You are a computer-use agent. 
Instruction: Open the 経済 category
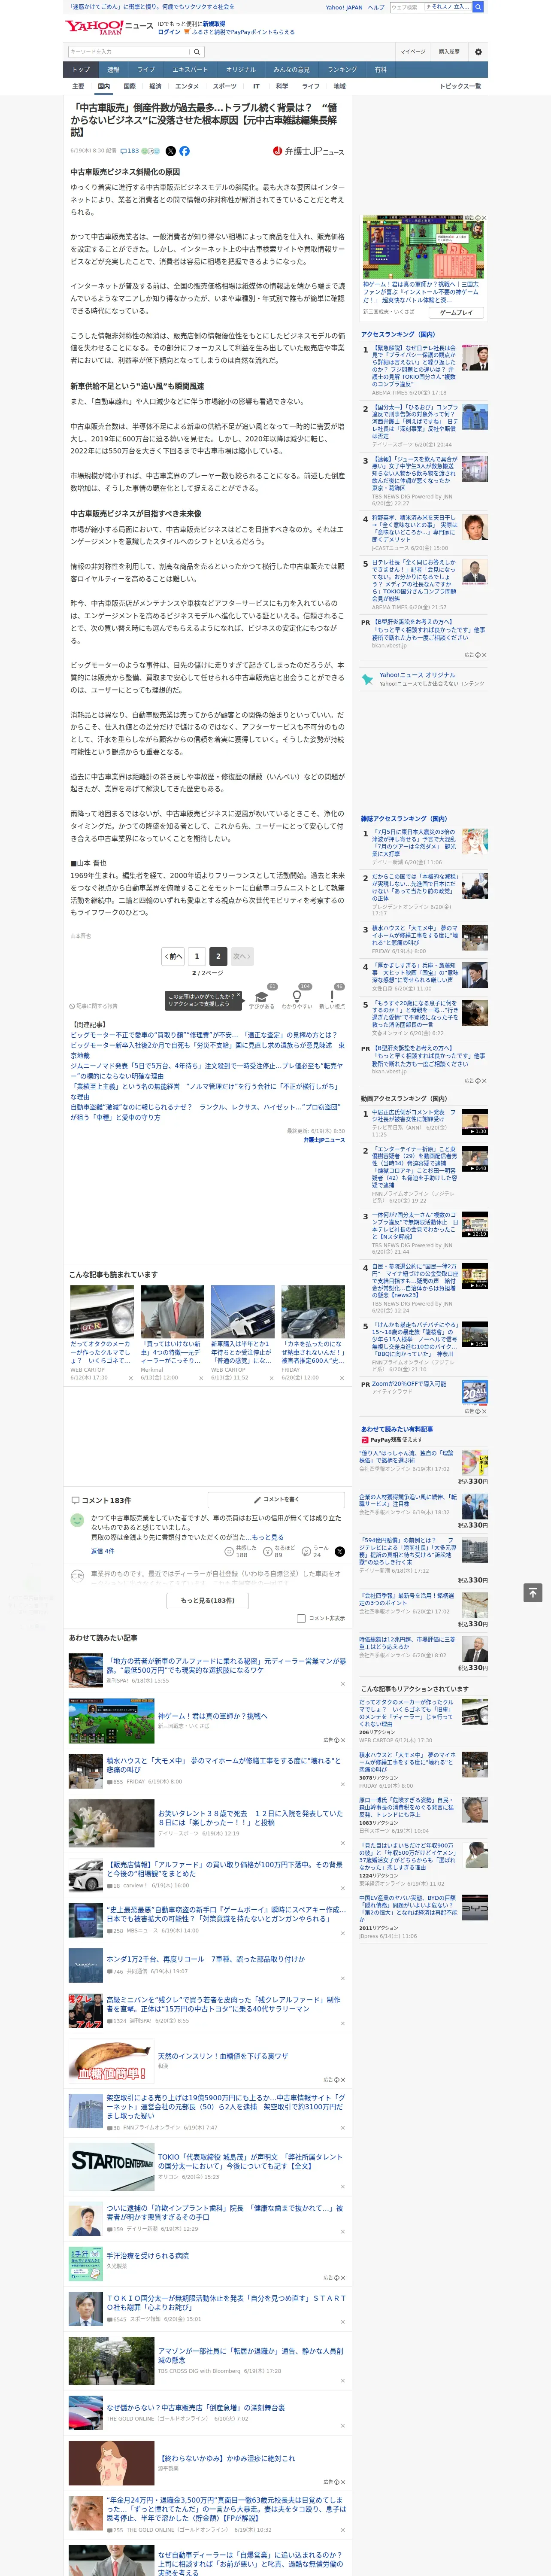click(155, 86)
